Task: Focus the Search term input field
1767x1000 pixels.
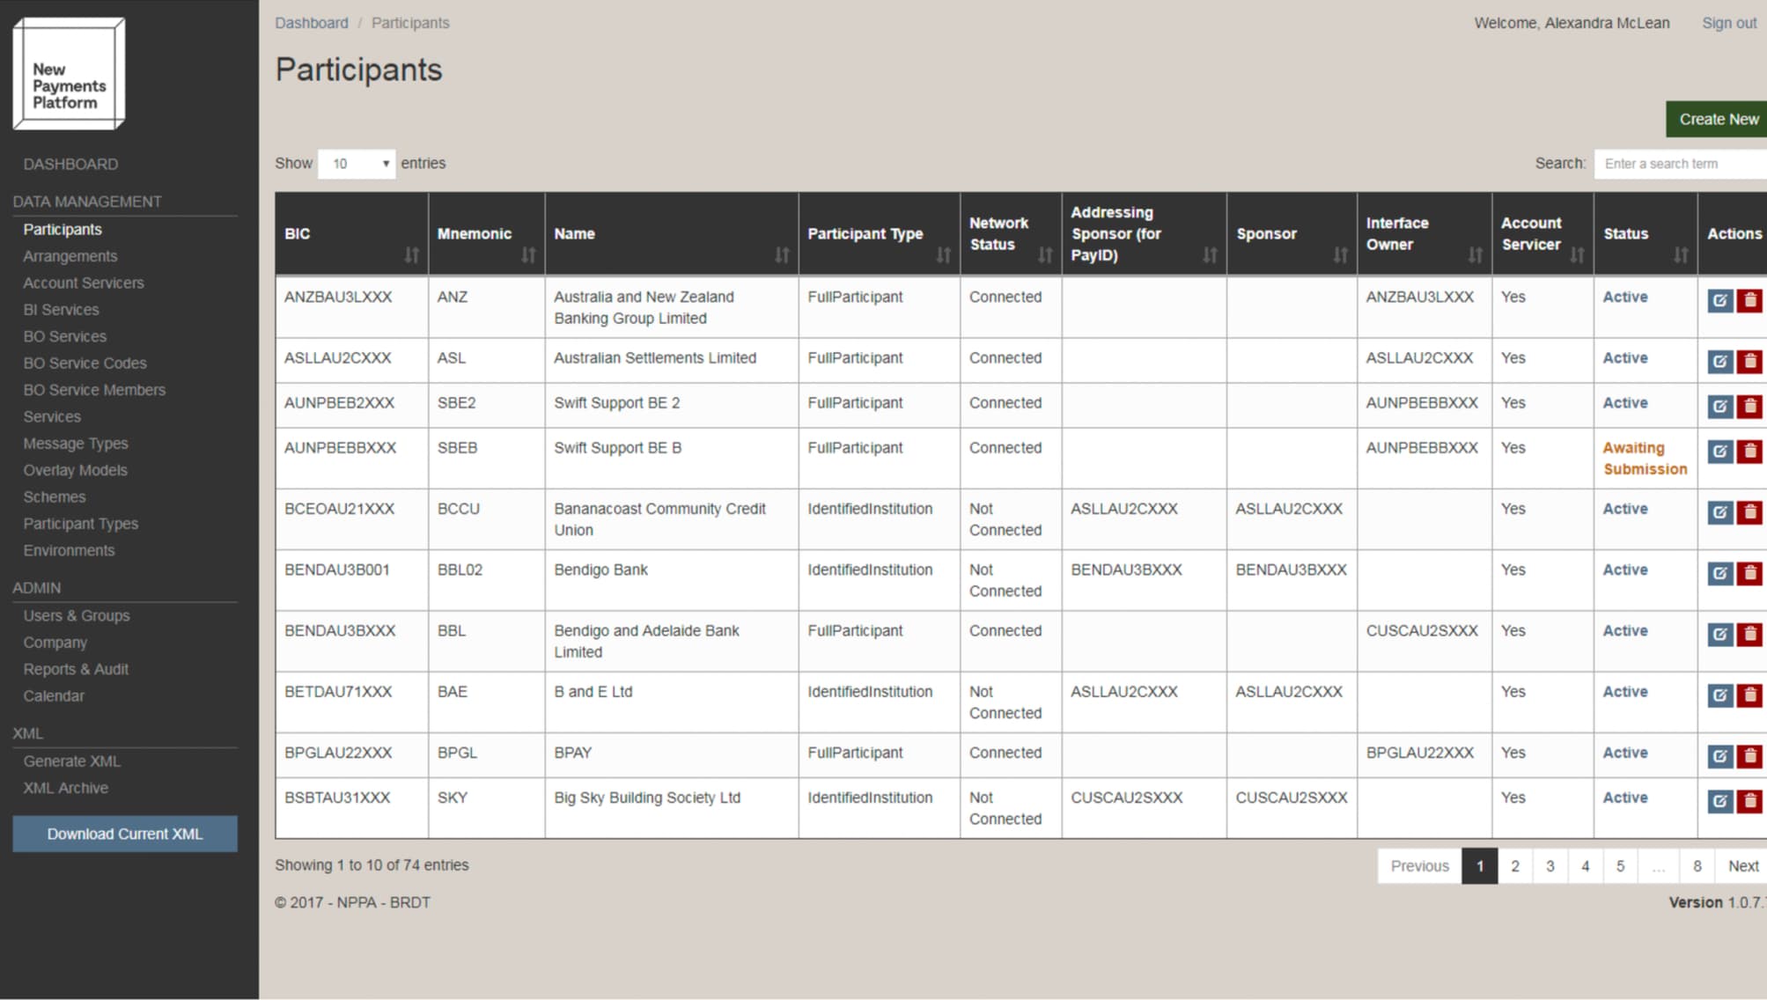Action: (x=1680, y=164)
